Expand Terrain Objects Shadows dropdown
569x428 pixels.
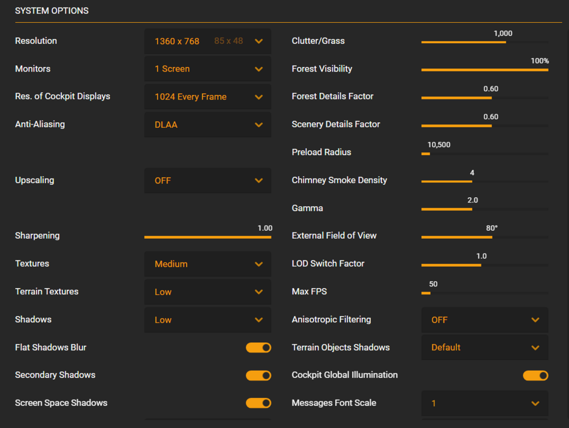484,347
